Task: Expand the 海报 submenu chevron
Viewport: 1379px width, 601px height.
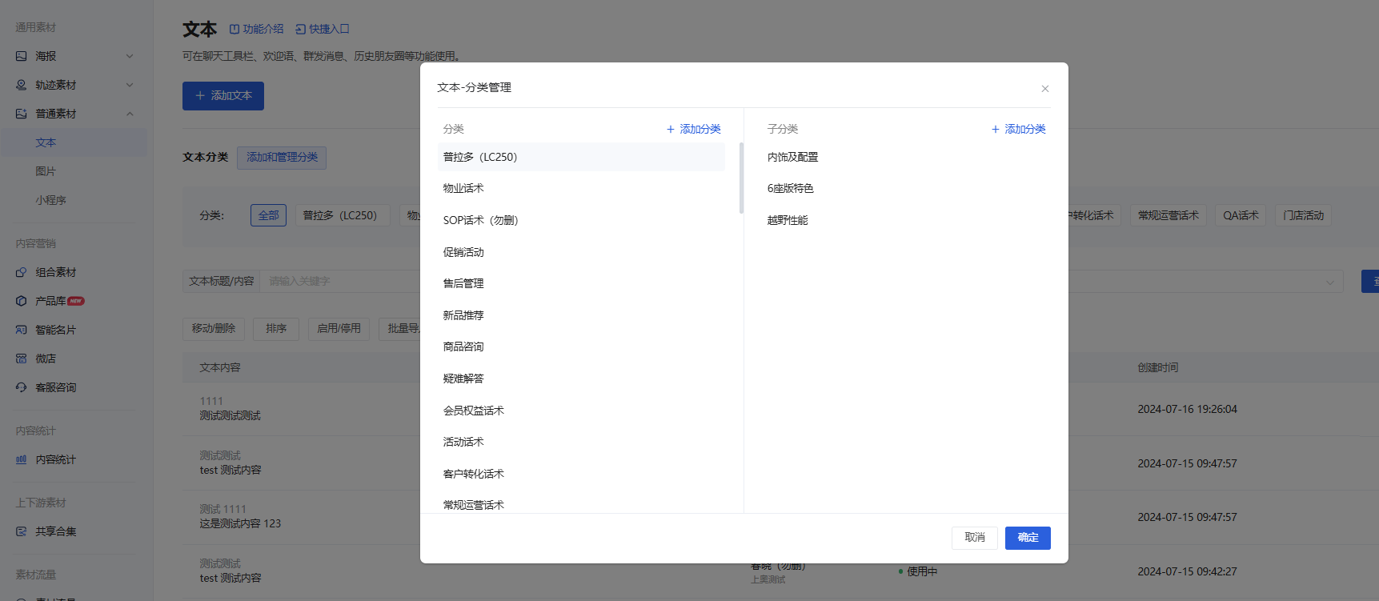Action: (130, 56)
